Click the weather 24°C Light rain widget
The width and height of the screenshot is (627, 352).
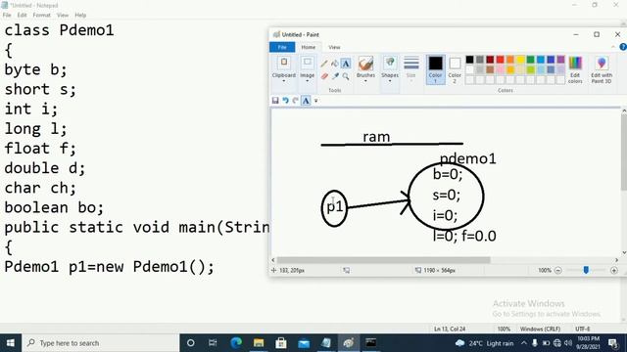pos(484,343)
